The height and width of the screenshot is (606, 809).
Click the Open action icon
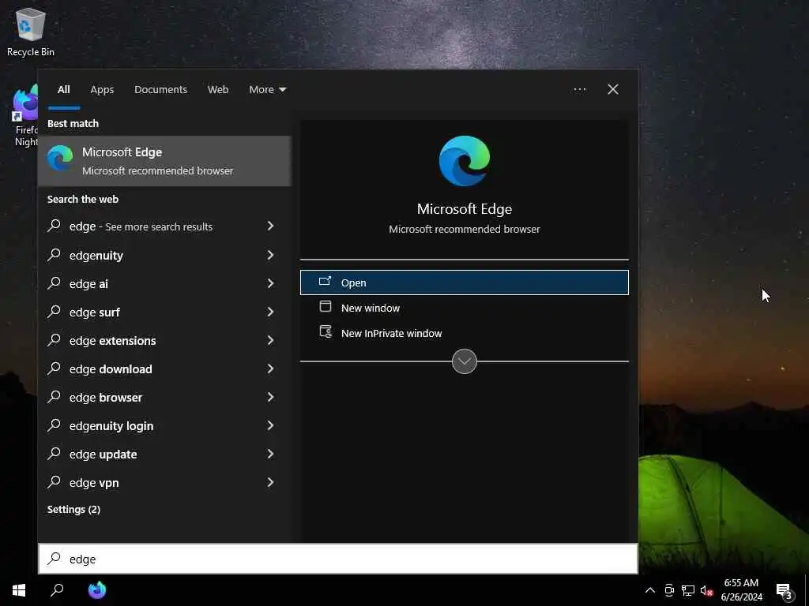(325, 282)
